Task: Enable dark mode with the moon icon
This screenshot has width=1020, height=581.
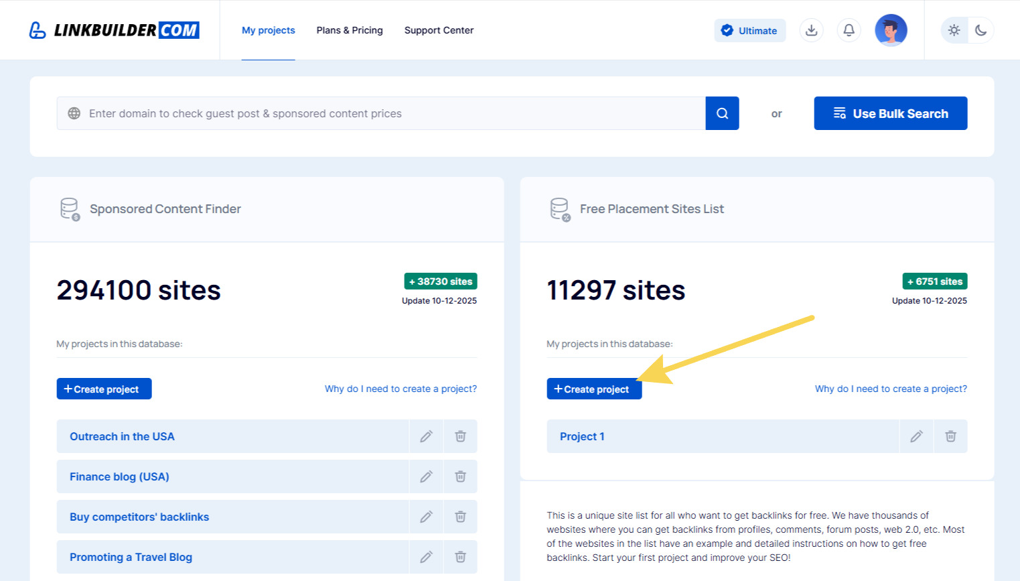Action: (x=981, y=30)
